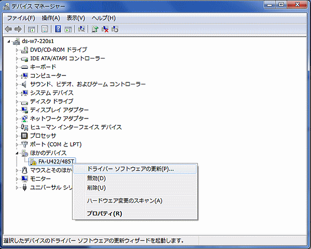Select the システム デバイス tree label
Screen dimensions: 311x249
52,93
